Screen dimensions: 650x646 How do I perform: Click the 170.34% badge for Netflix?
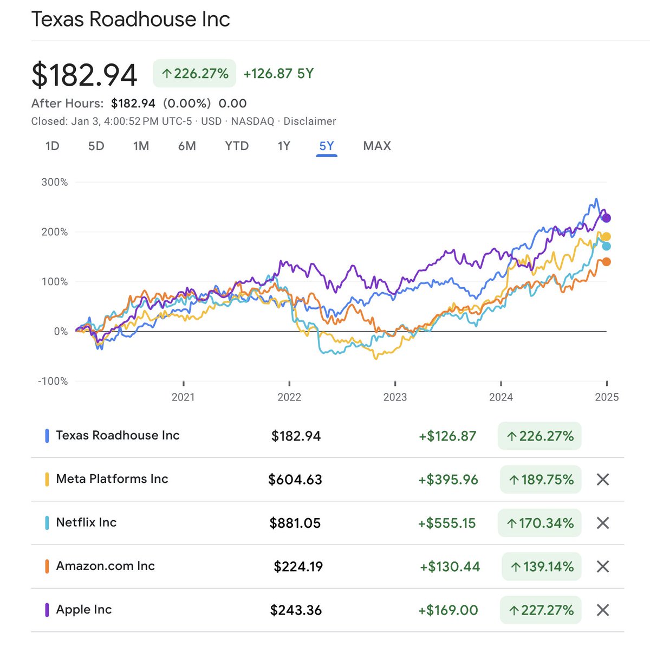click(x=539, y=523)
